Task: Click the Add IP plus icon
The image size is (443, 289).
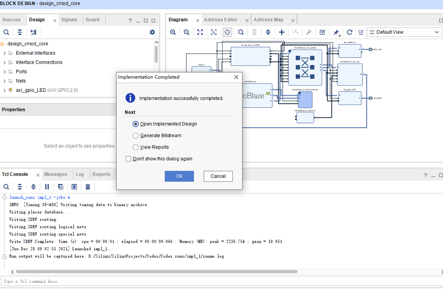Action: point(282,32)
